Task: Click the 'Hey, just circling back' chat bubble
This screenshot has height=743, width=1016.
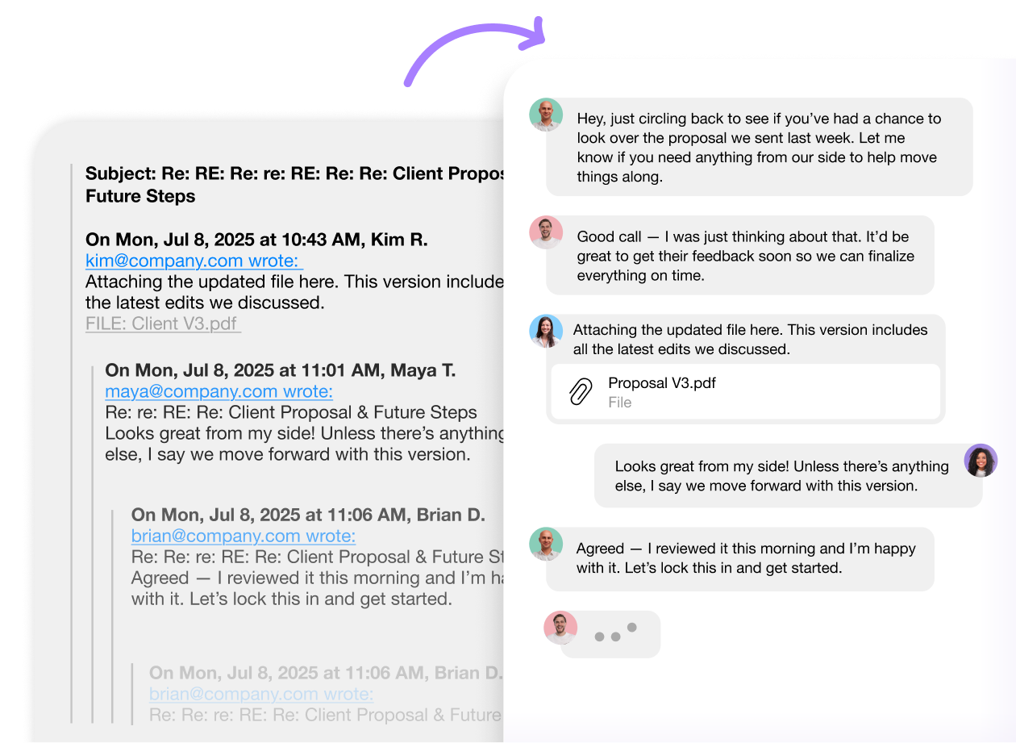Action: [x=759, y=147]
